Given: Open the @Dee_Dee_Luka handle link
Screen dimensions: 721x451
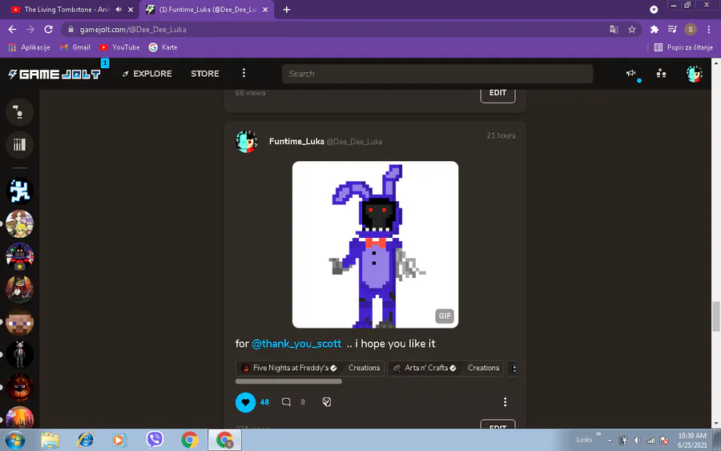Looking at the screenshot, I should (354, 142).
